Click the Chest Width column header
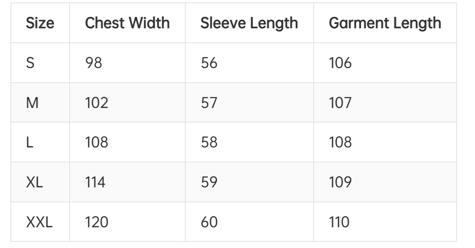 point(127,23)
